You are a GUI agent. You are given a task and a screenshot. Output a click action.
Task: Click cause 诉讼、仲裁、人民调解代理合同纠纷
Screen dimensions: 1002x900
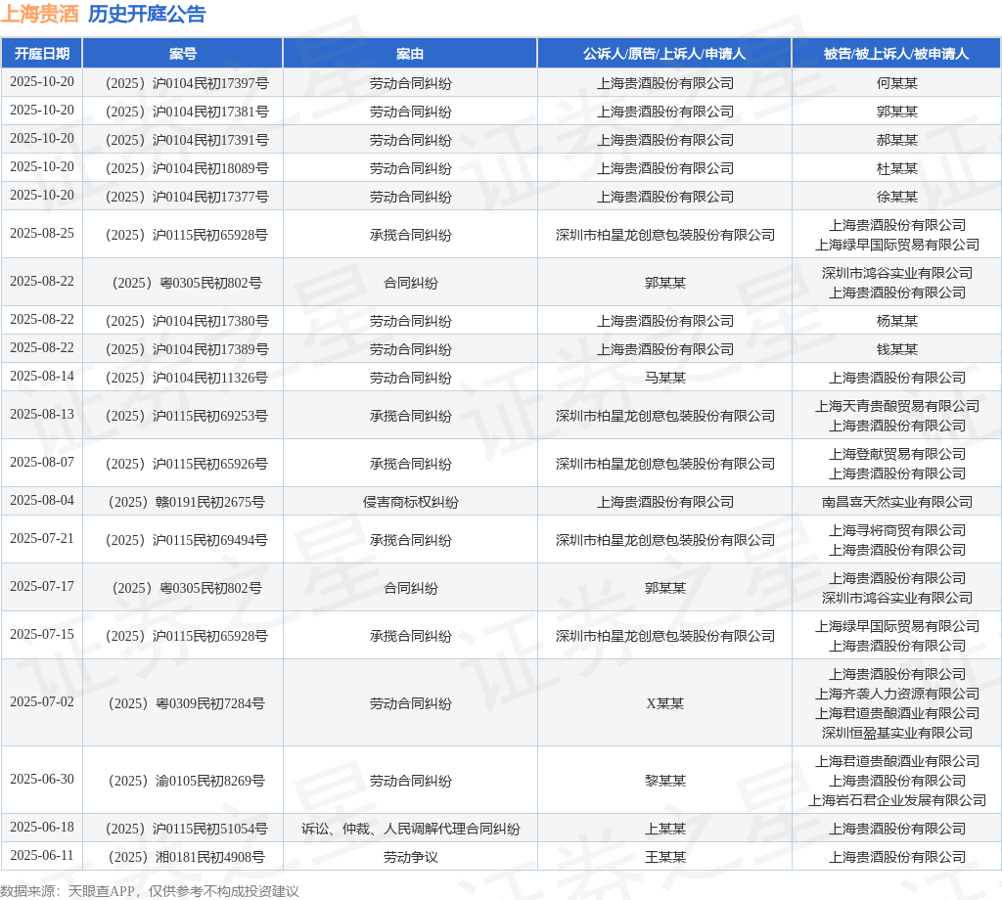(410, 830)
